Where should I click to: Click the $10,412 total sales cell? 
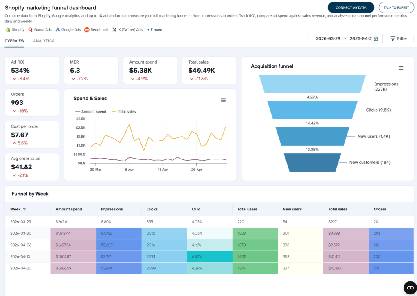click(x=346, y=256)
